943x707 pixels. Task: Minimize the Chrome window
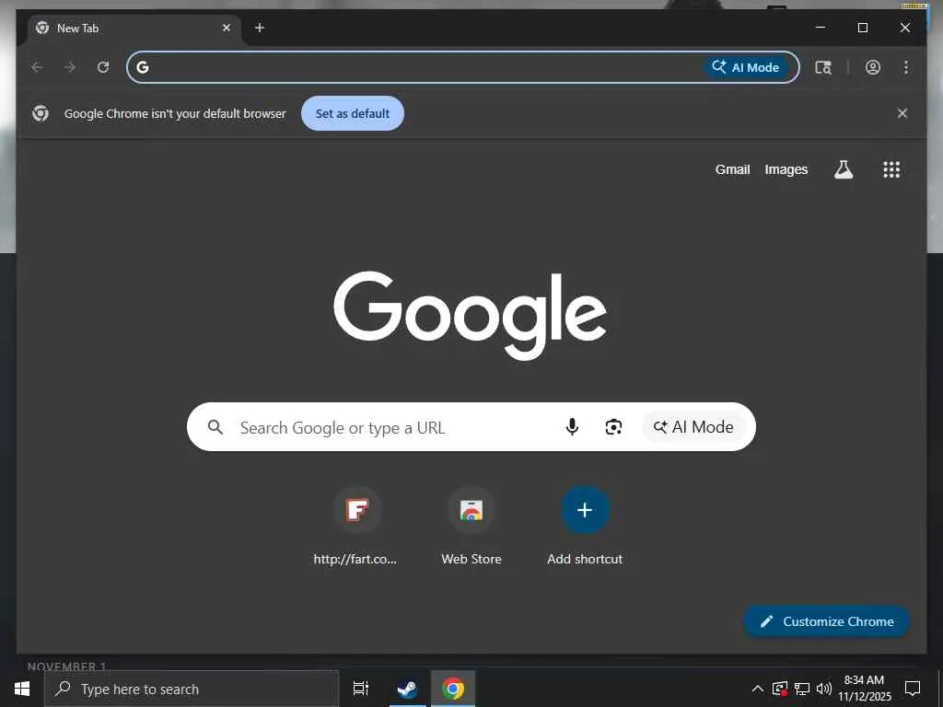(821, 28)
